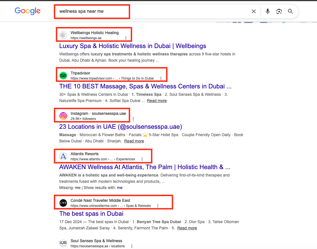Click the Tripadvisor owl favicon
This screenshot has width=317, height=249.
(63, 76)
